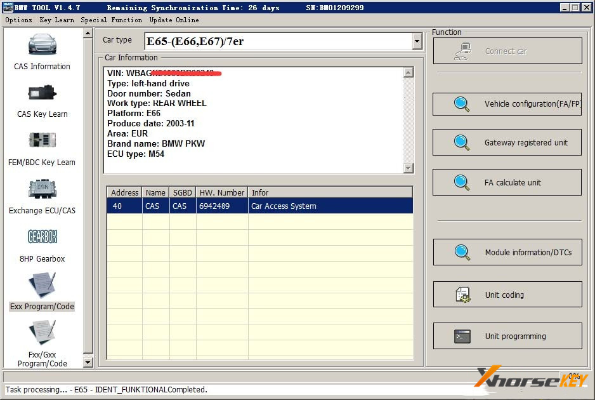595x400 pixels.
Task: Select Exchange ECU/CAS ISN chip icon
Action: click(42, 189)
